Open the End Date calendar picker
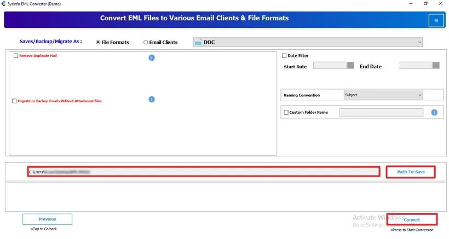Image resolution: width=449 pixels, height=239 pixels. click(436, 66)
